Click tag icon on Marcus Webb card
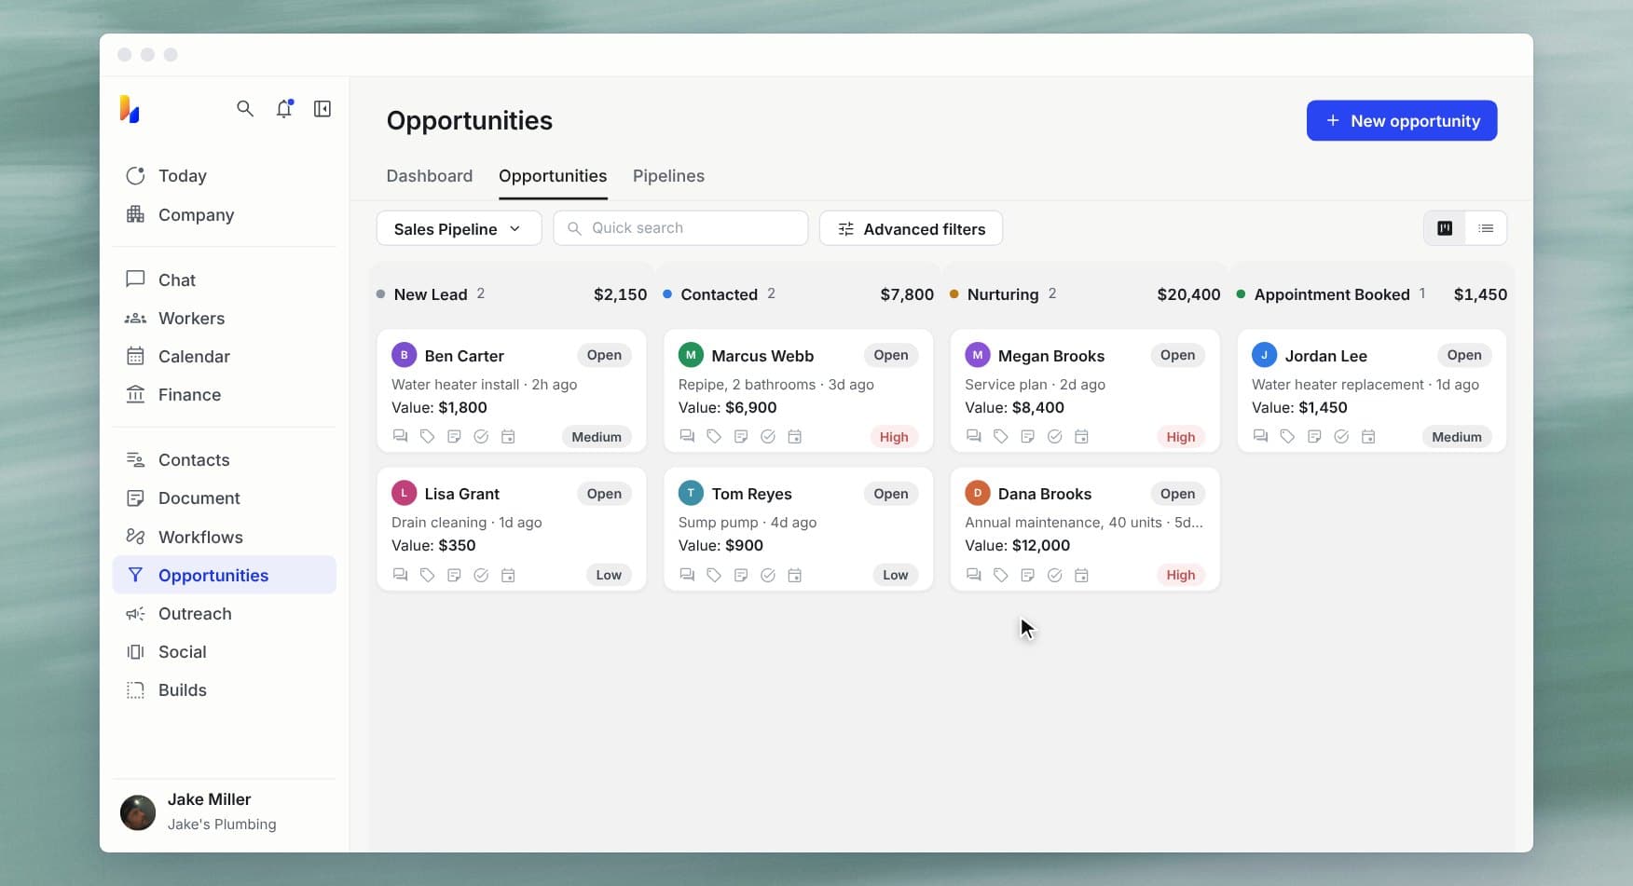This screenshot has height=886, width=1633. (x=714, y=436)
